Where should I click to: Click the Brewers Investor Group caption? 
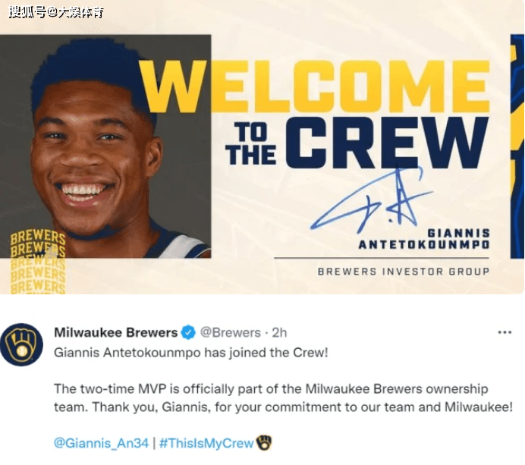pos(404,271)
